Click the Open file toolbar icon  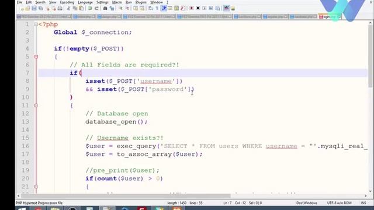[x=27, y=8]
